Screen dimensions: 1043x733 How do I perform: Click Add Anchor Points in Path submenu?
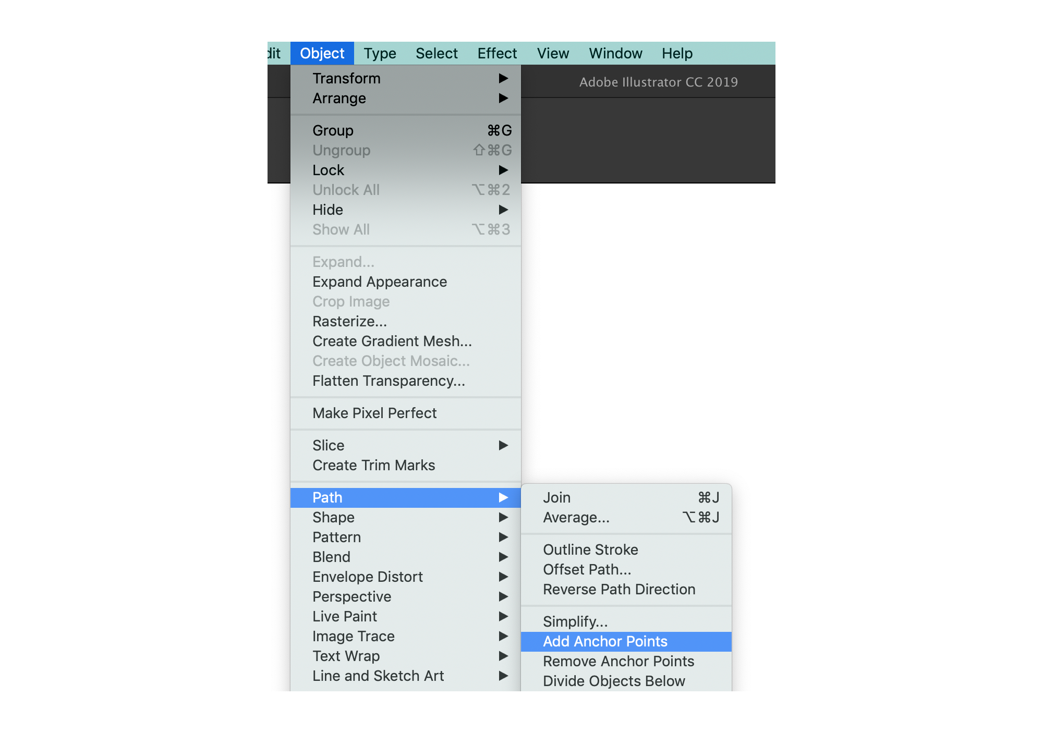click(x=605, y=641)
